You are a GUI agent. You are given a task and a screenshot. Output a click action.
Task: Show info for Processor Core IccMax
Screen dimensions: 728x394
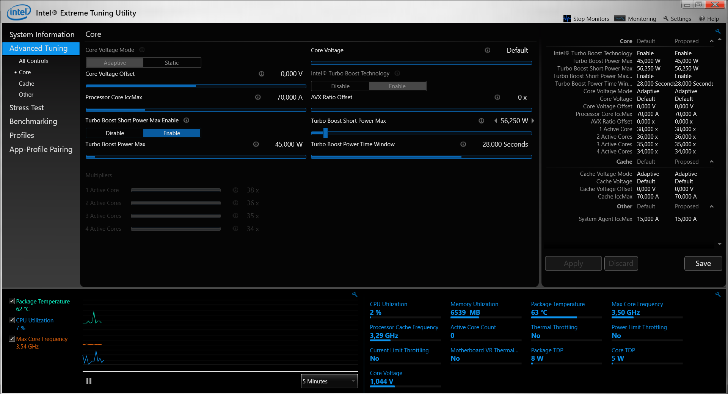tap(258, 97)
